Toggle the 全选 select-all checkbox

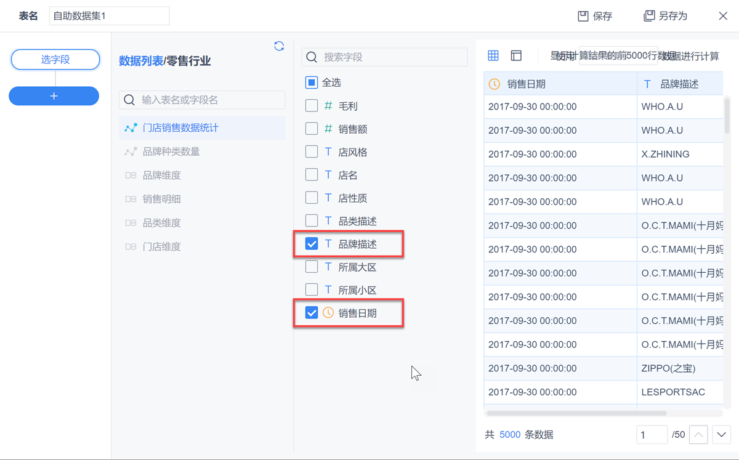coord(312,83)
